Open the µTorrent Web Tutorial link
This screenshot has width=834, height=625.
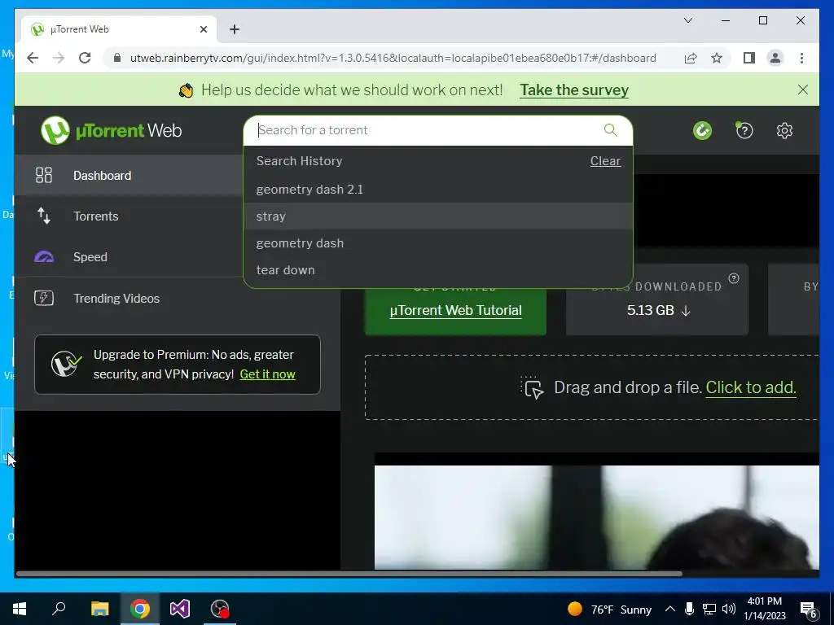tap(455, 310)
